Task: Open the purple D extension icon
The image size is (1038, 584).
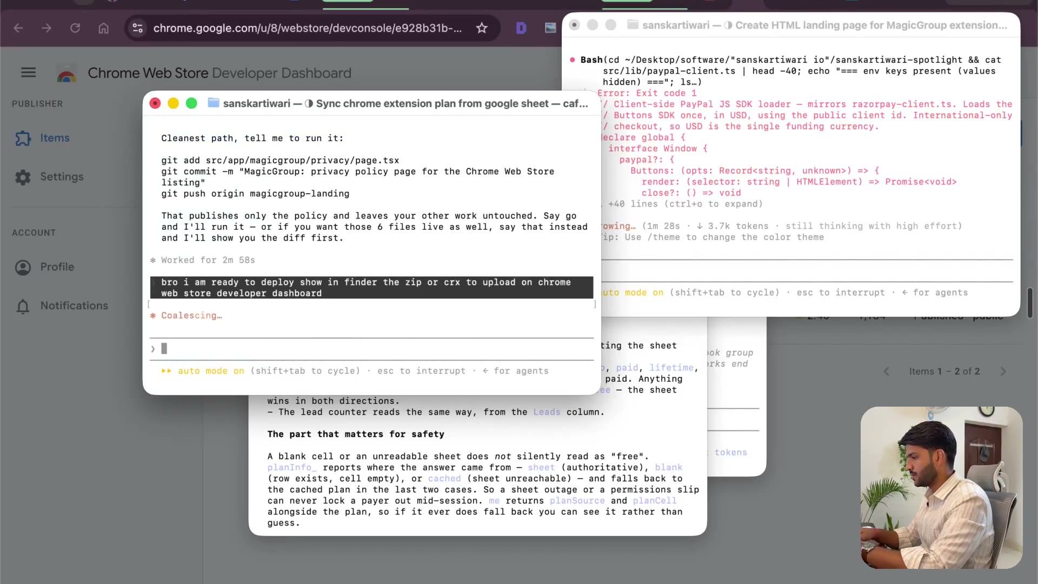Action: point(521,28)
